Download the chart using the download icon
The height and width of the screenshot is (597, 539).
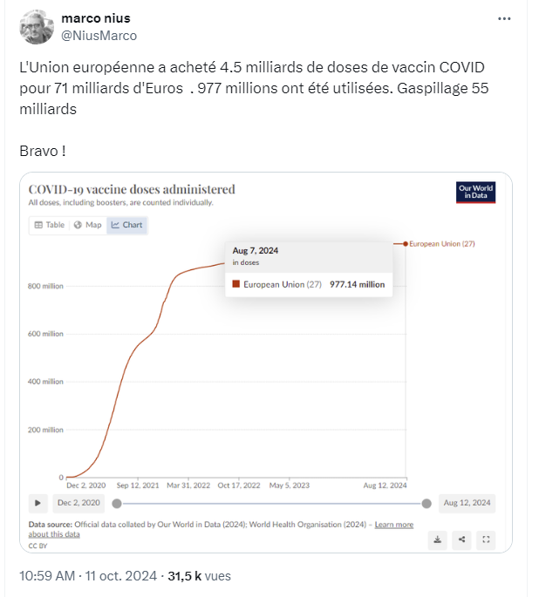pyautogui.click(x=437, y=539)
